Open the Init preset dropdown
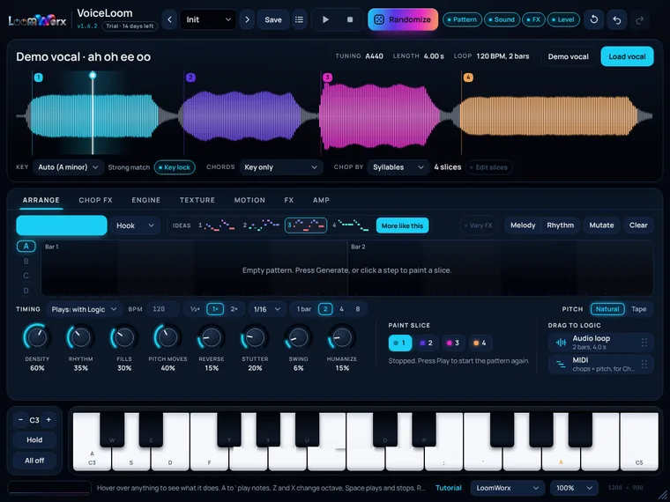This screenshot has height=502, width=670. coord(208,19)
